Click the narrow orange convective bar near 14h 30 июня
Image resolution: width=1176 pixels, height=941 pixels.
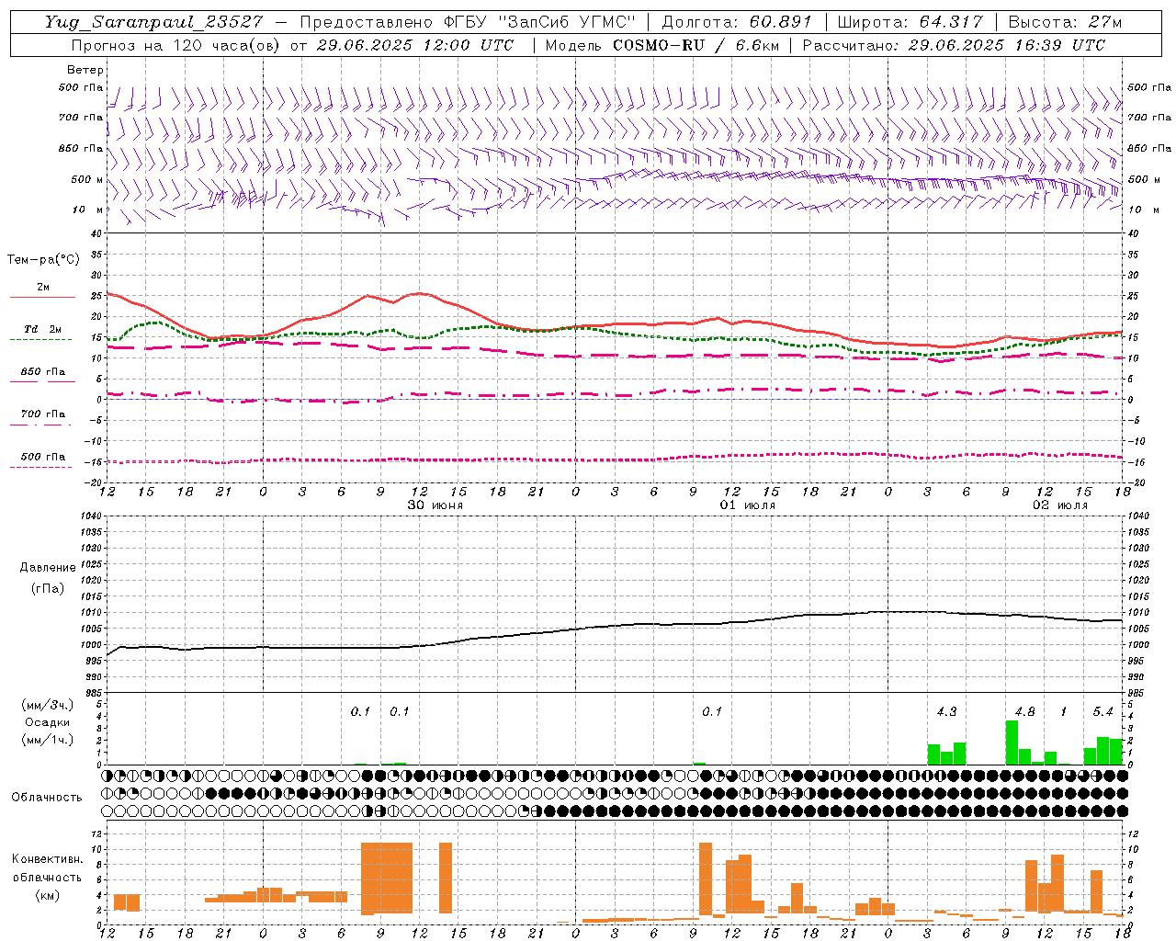[446, 878]
